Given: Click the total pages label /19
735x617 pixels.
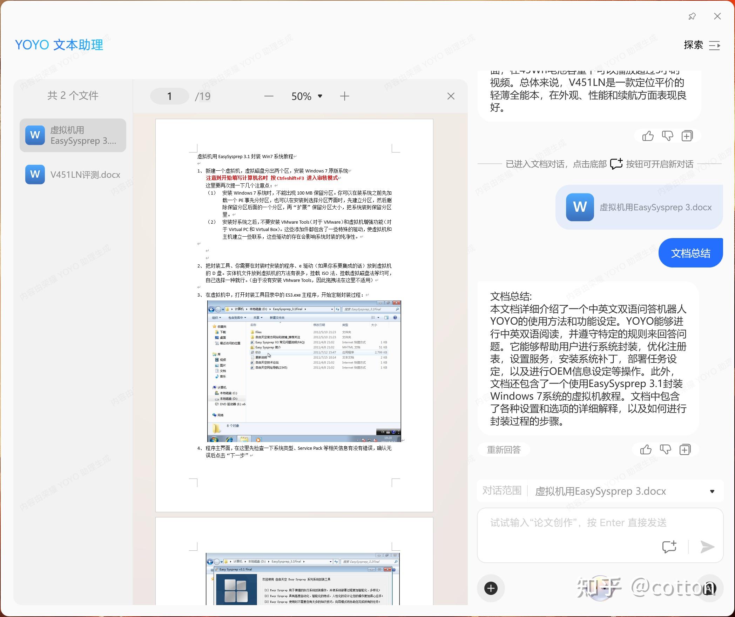Looking at the screenshot, I should point(203,96).
